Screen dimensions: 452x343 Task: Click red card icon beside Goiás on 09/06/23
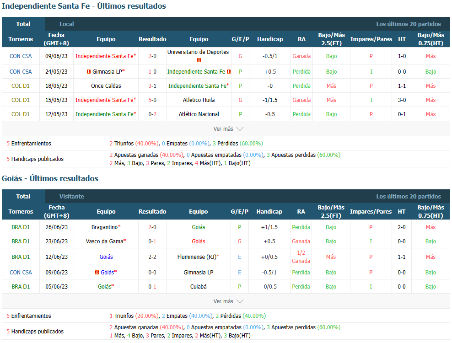click(x=97, y=273)
